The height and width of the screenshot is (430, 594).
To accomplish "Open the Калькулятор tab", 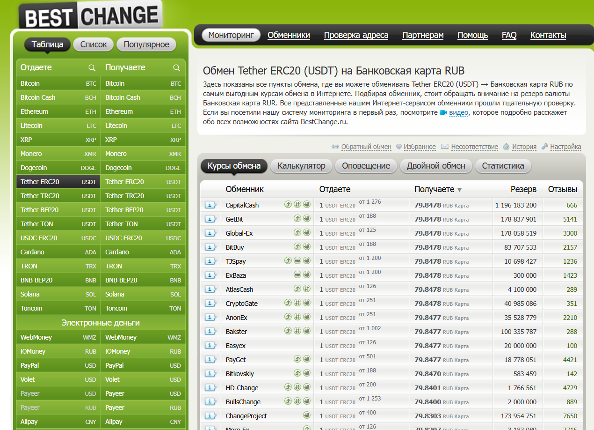I will pyautogui.click(x=301, y=166).
